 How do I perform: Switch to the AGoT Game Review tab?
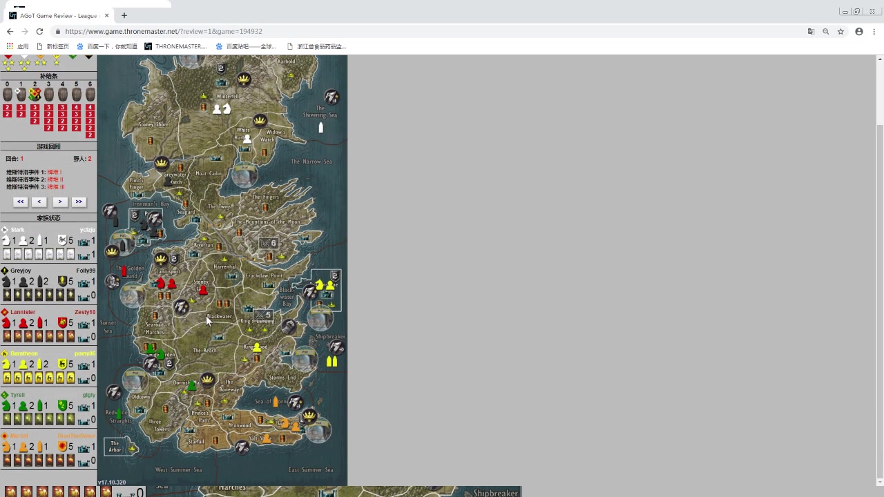pos(58,15)
